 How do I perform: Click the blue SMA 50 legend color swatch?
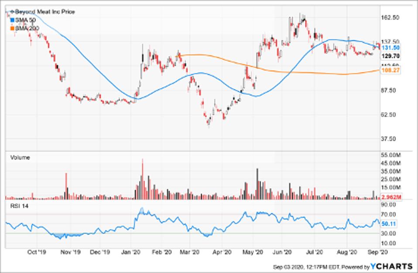coord(12,20)
